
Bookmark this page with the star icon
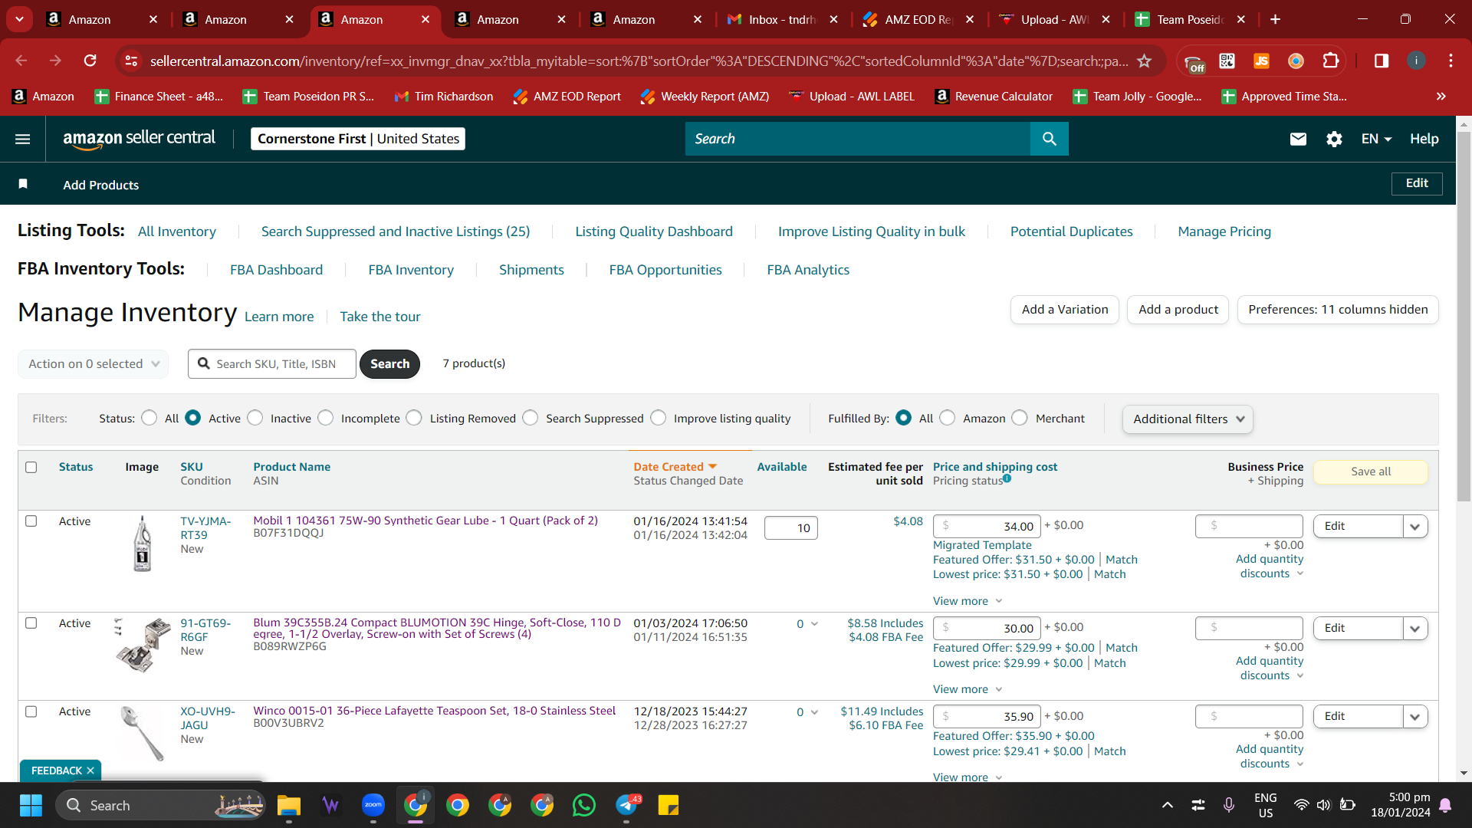(1144, 61)
